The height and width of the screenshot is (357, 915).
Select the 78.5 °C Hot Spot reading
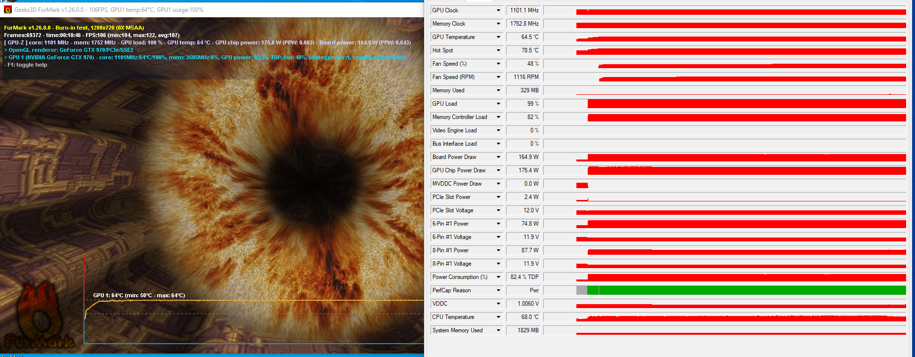(x=524, y=50)
